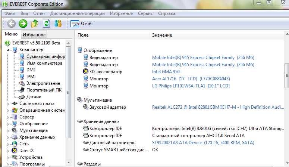The height and width of the screenshot is (167, 289).
Task: Expand the DirectX tree node
Action: [x=8, y=151]
